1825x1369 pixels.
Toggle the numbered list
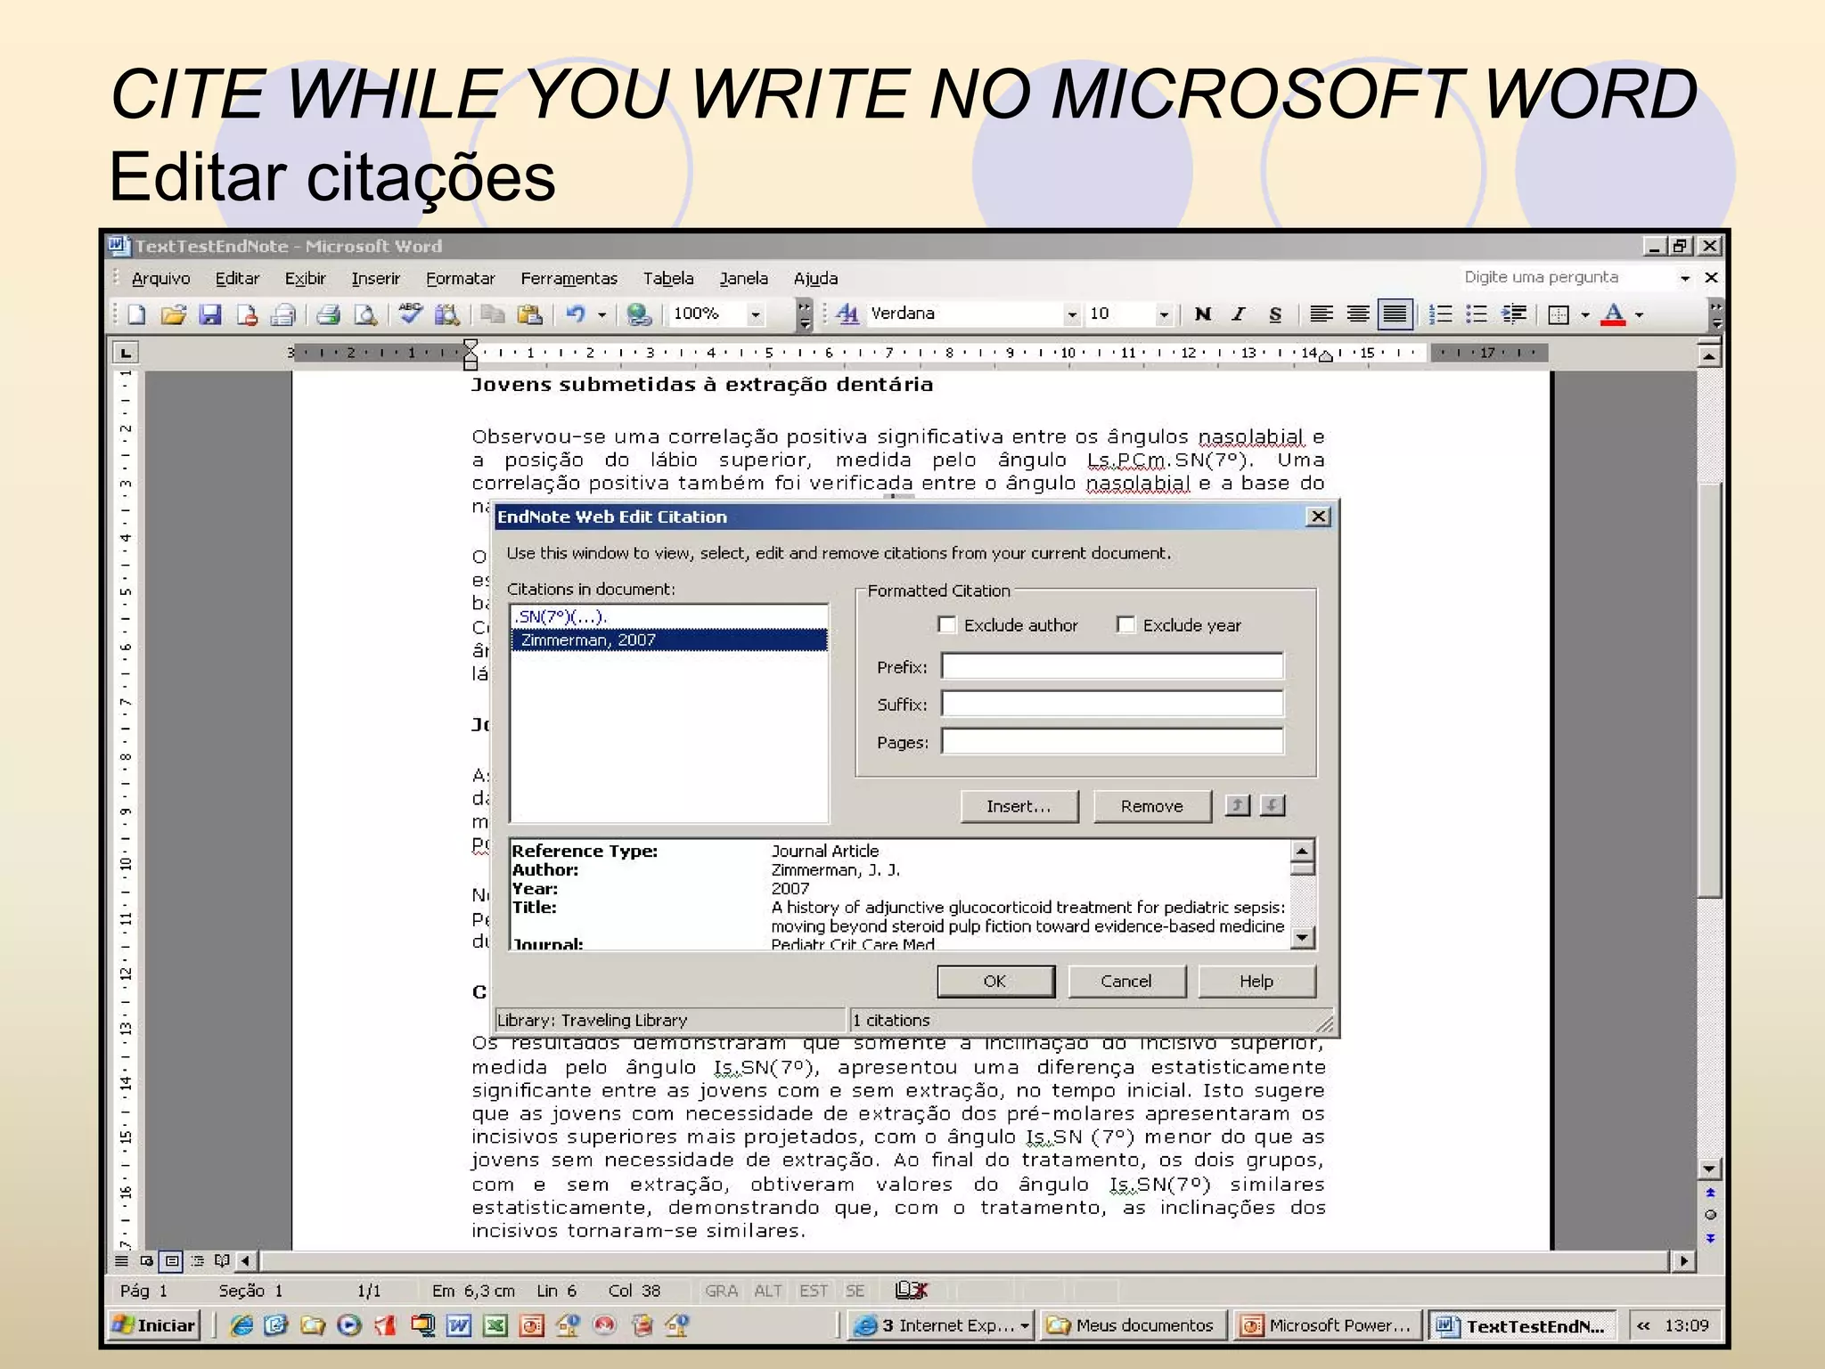(x=1440, y=314)
